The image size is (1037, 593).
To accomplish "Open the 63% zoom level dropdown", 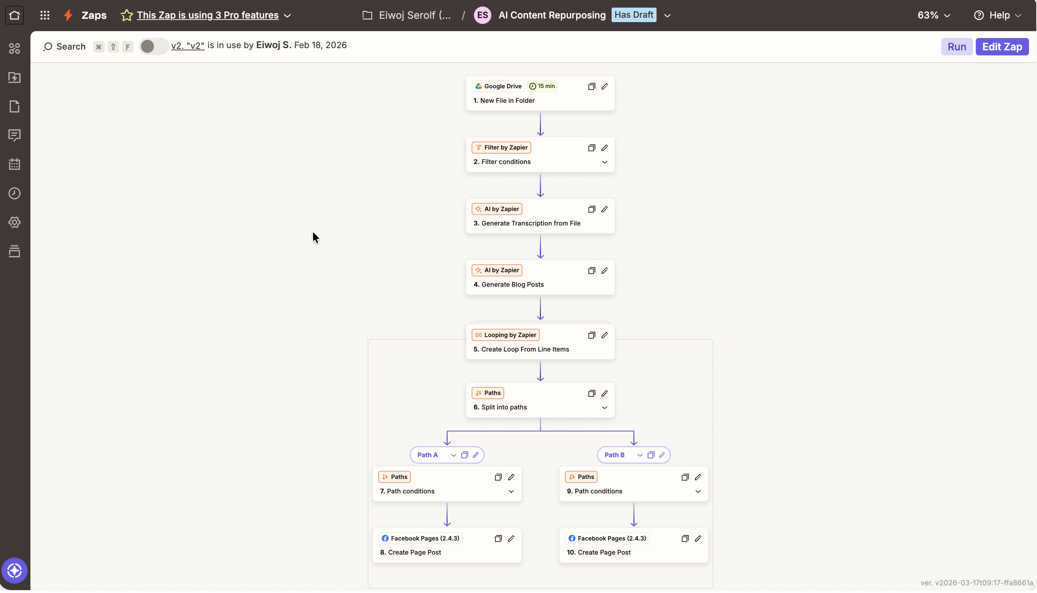I will [x=933, y=16].
